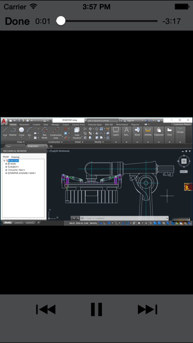The image size is (193, 343).
Task: Select the Arc tool
Action: coord(30,132)
